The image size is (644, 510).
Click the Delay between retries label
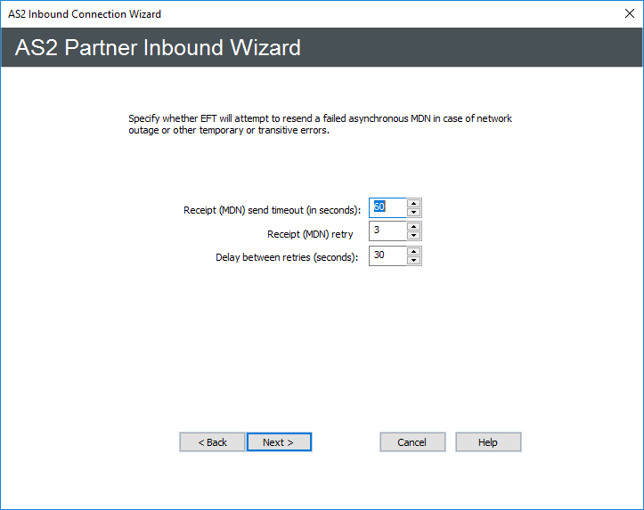pos(287,258)
